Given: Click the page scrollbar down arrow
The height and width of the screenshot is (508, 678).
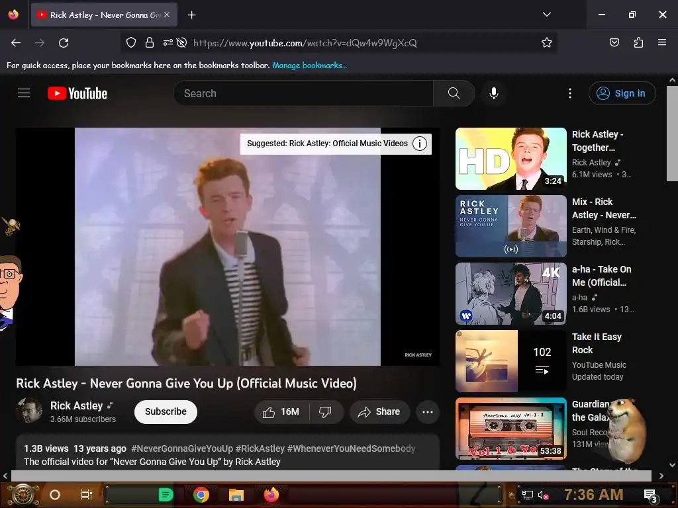Looking at the screenshot, I should pyautogui.click(x=672, y=465).
